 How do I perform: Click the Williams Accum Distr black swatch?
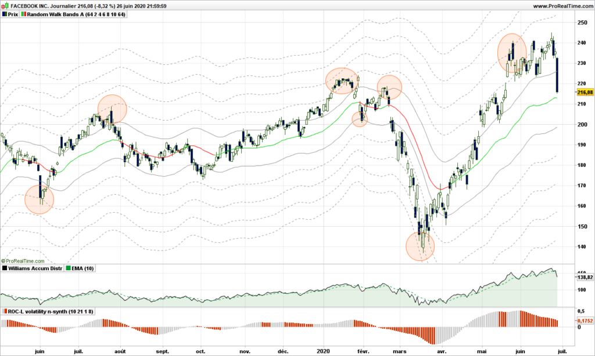(x=5, y=268)
